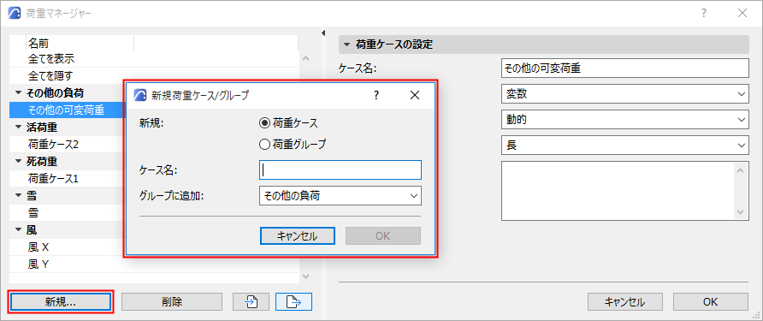
Task: Collapse the panel using the small black arrow splitter
Action: click(322, 33)
